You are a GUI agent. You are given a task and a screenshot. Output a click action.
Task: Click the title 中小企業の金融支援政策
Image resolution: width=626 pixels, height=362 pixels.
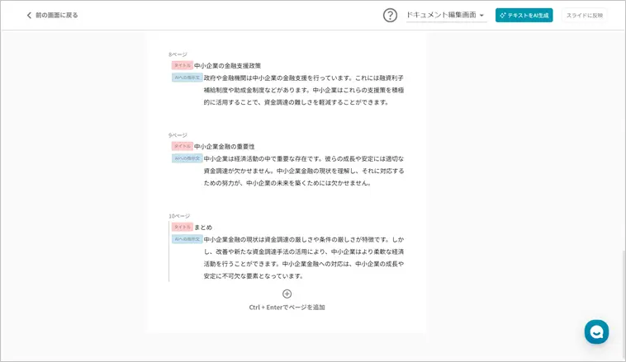pyautogui.click(x=227, y=66)
